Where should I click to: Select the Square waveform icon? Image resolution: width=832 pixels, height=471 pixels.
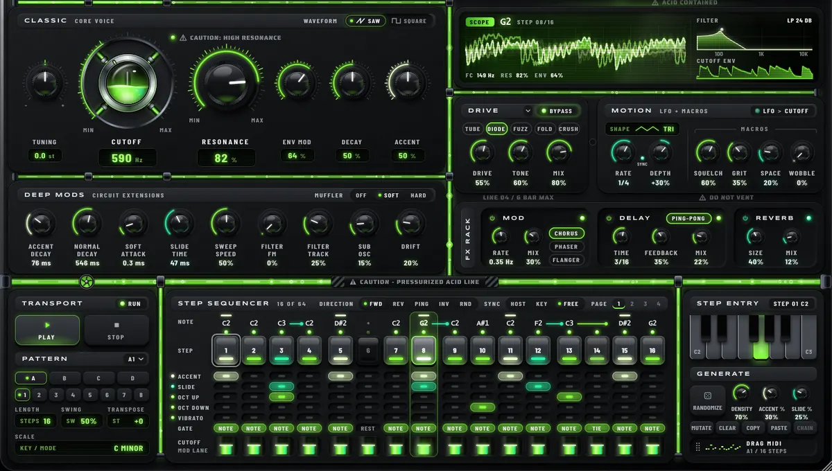(x=397, y=21)
